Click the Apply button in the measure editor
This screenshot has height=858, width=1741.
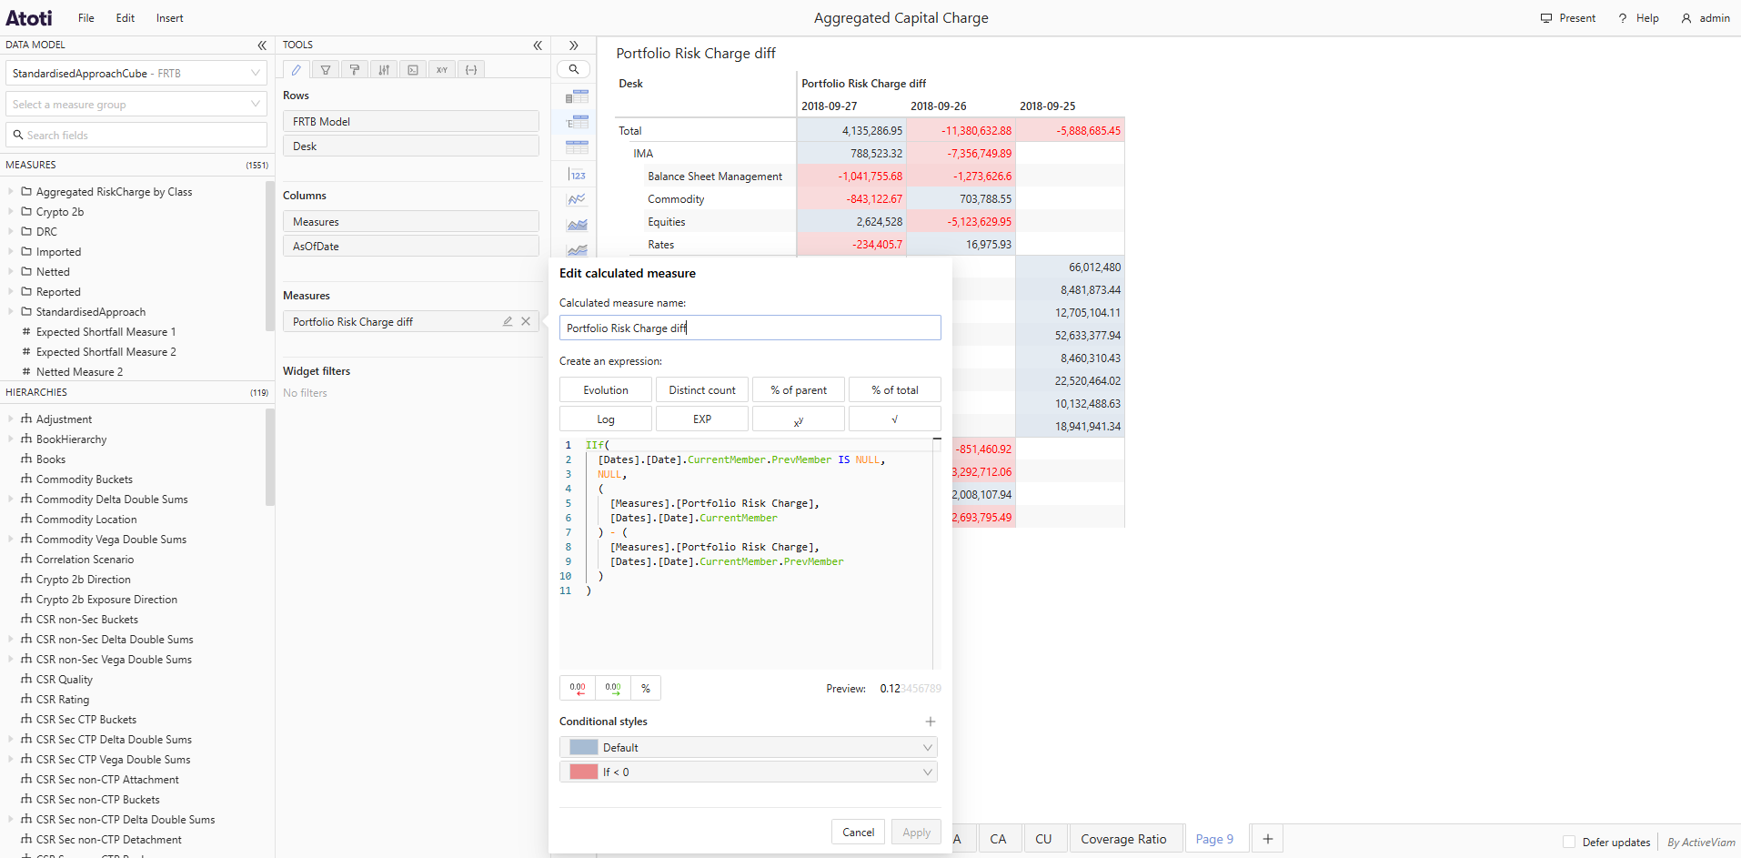pos(916,831)
